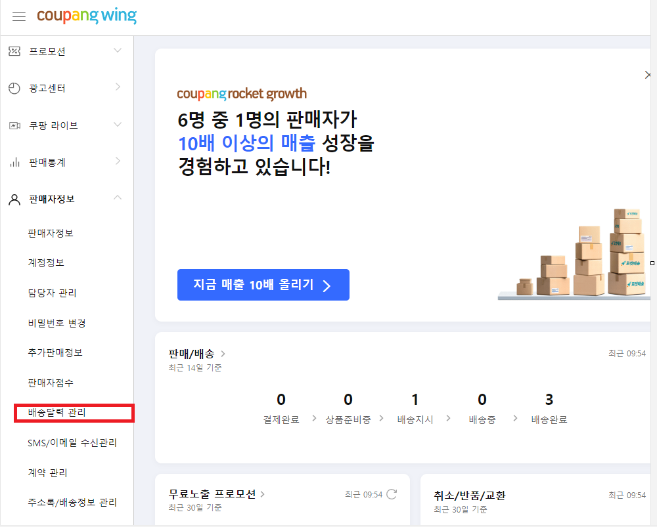Image resolution: width=657 pixels, height=527 pixels.
Task: Select 비밀번호 변경 submenu
Action: point(57,323)
